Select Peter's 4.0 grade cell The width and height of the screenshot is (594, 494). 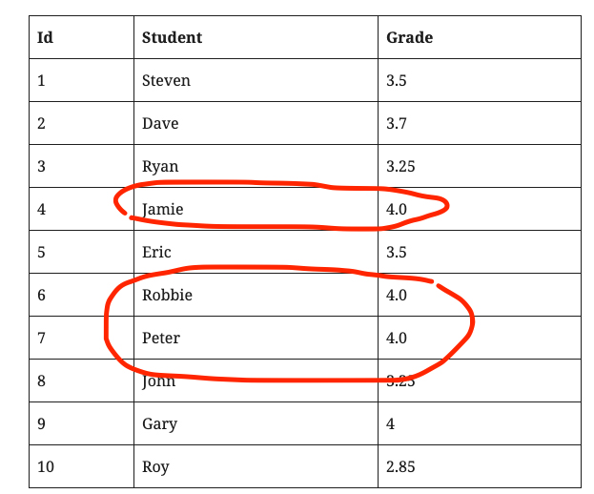[x=480, y=338]
